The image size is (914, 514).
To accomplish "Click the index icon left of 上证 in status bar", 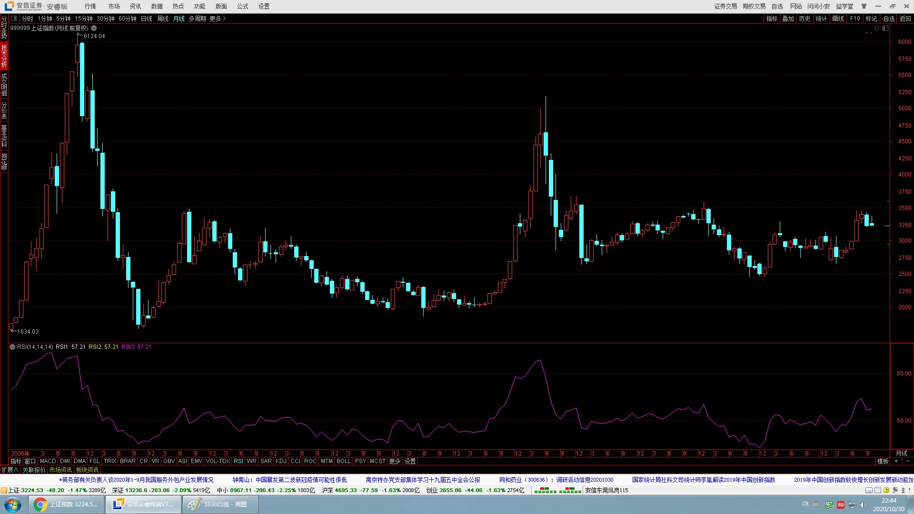I will pyautogui.click(x=4, y=490).
